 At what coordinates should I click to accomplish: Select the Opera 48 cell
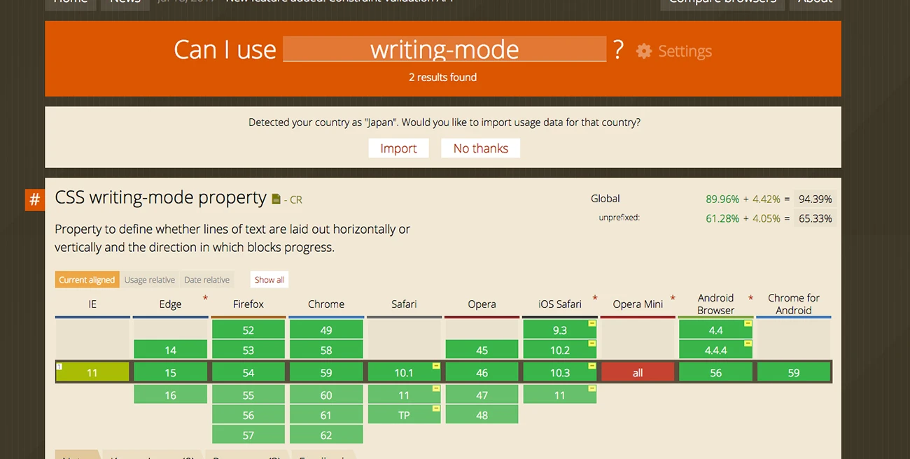[x=482, y=415]
